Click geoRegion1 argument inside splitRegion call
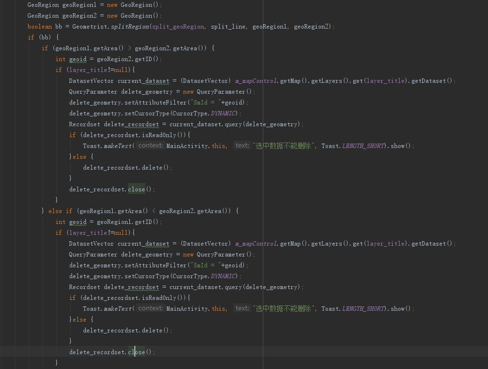Image resolution: width=488 pixels, height=369 pixels. tap(270, 27)
